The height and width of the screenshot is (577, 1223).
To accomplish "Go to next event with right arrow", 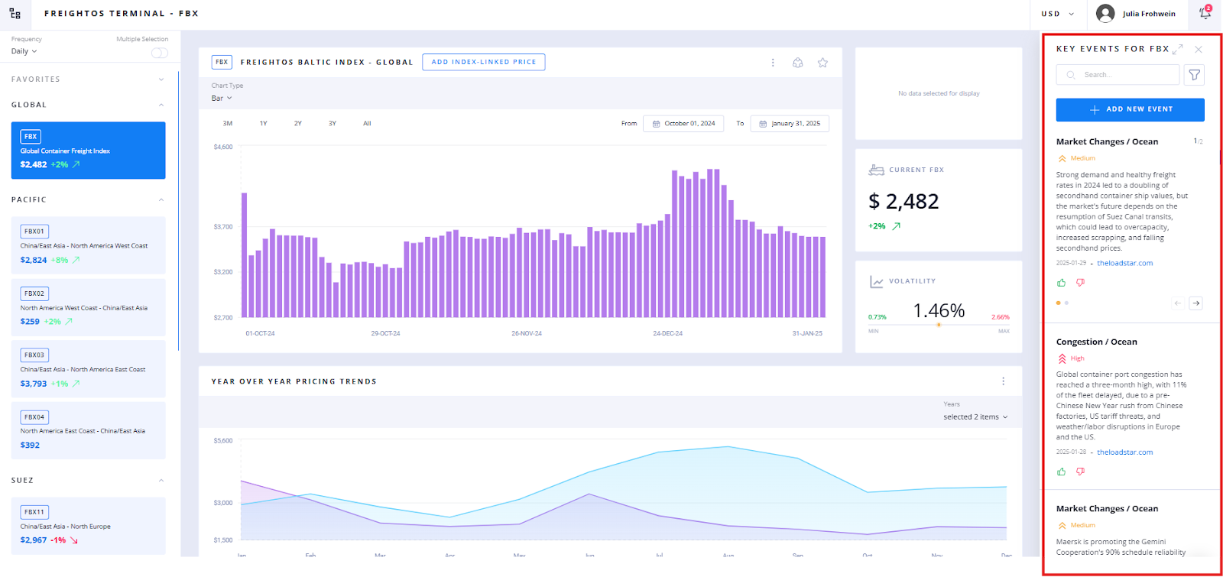I will point(1196,303).
